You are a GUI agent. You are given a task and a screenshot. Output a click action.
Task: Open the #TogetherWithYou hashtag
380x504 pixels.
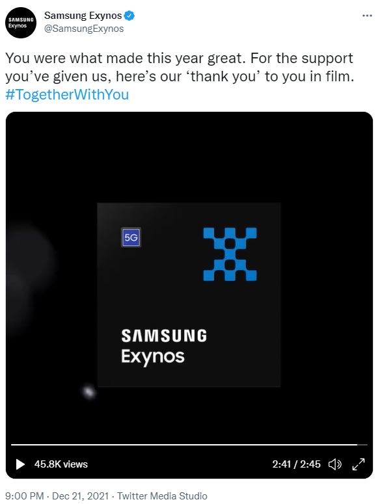pos(67,94)
